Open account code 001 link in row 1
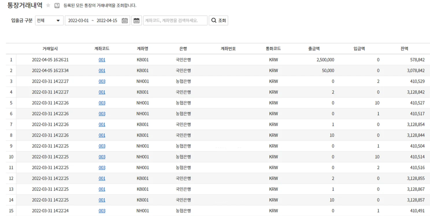Viewport: 430px width, 216px height. (x=102, y=60)
